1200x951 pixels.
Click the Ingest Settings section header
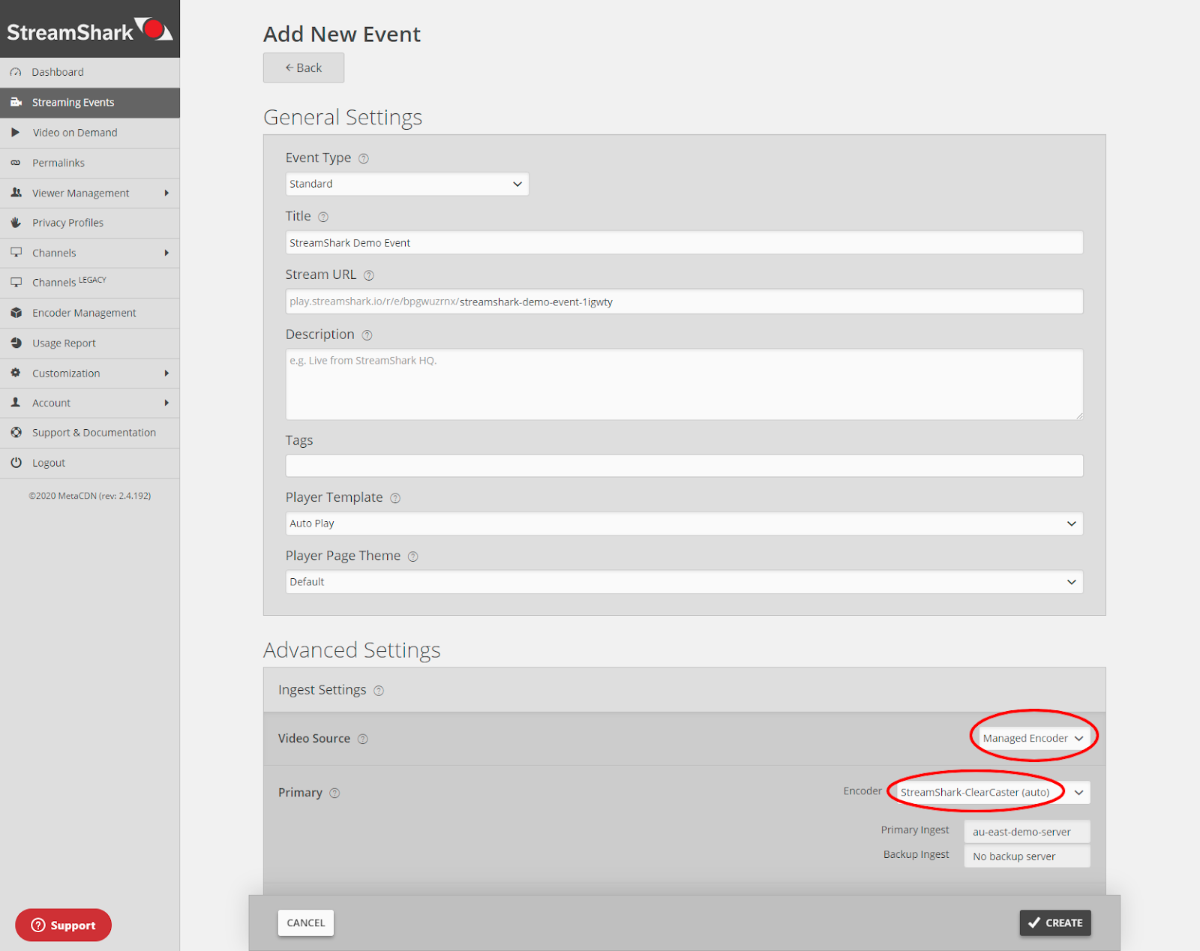pos(684,690)
